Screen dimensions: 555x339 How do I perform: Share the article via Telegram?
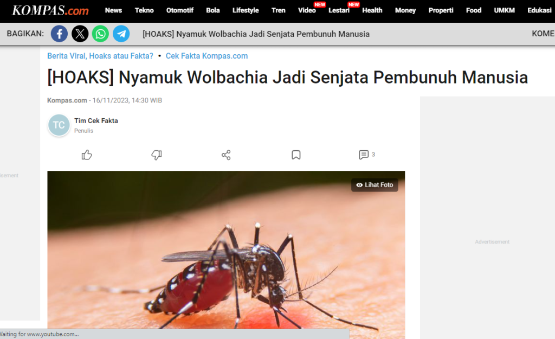(x=121, y=34)
